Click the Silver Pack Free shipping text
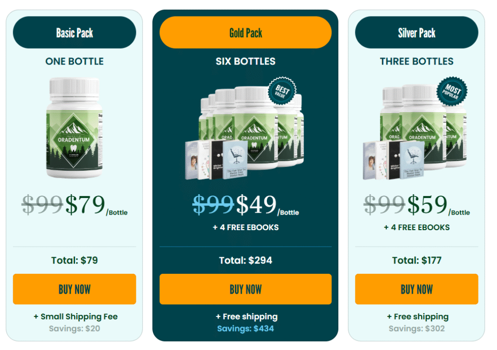 (x=418, y=317)
